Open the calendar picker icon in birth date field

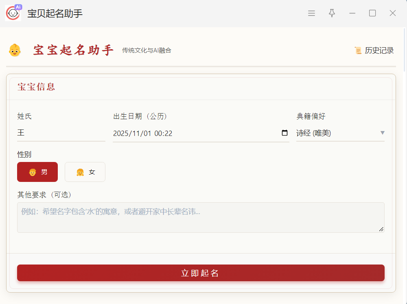[284, 133]
